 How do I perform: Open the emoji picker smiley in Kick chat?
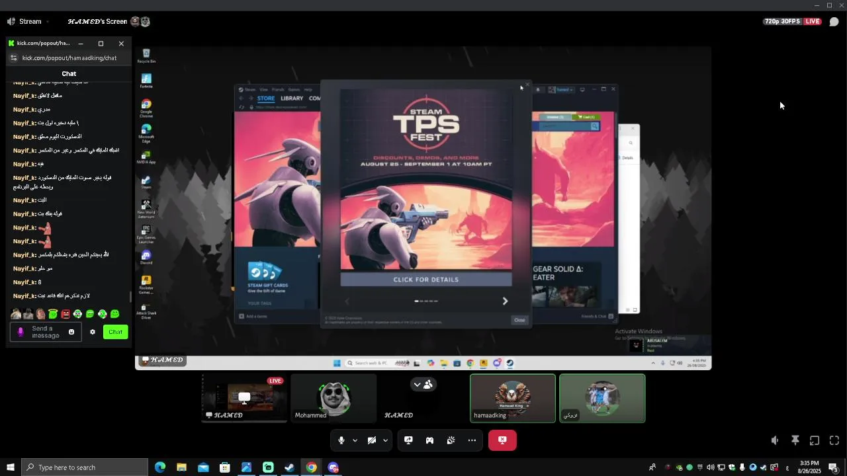(71, 332)
